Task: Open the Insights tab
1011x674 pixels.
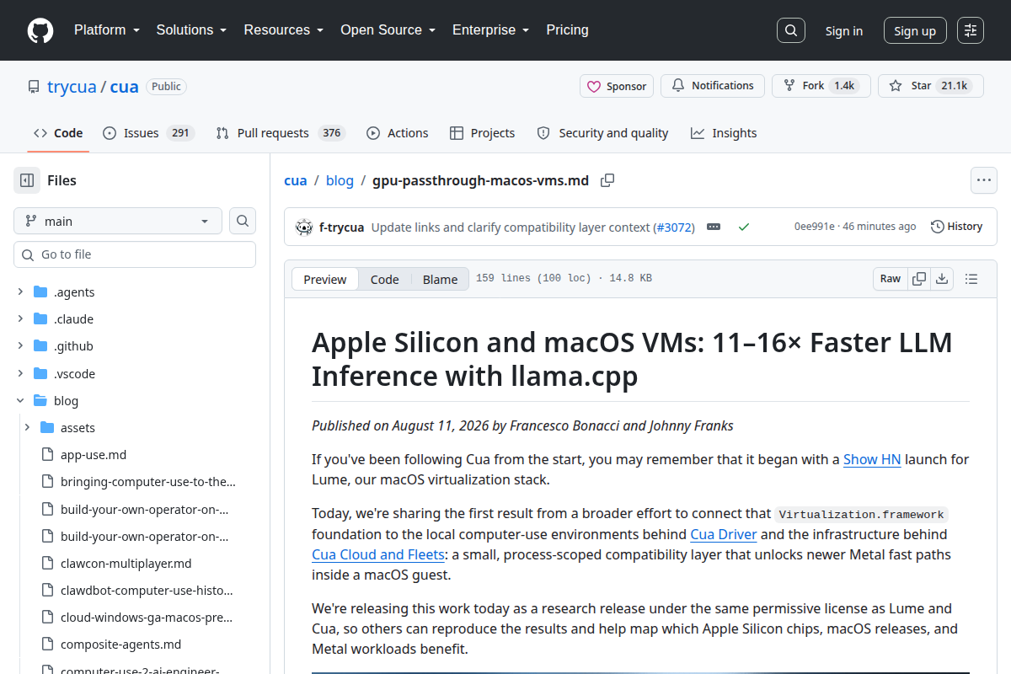Action: click(x=724, y=133)
